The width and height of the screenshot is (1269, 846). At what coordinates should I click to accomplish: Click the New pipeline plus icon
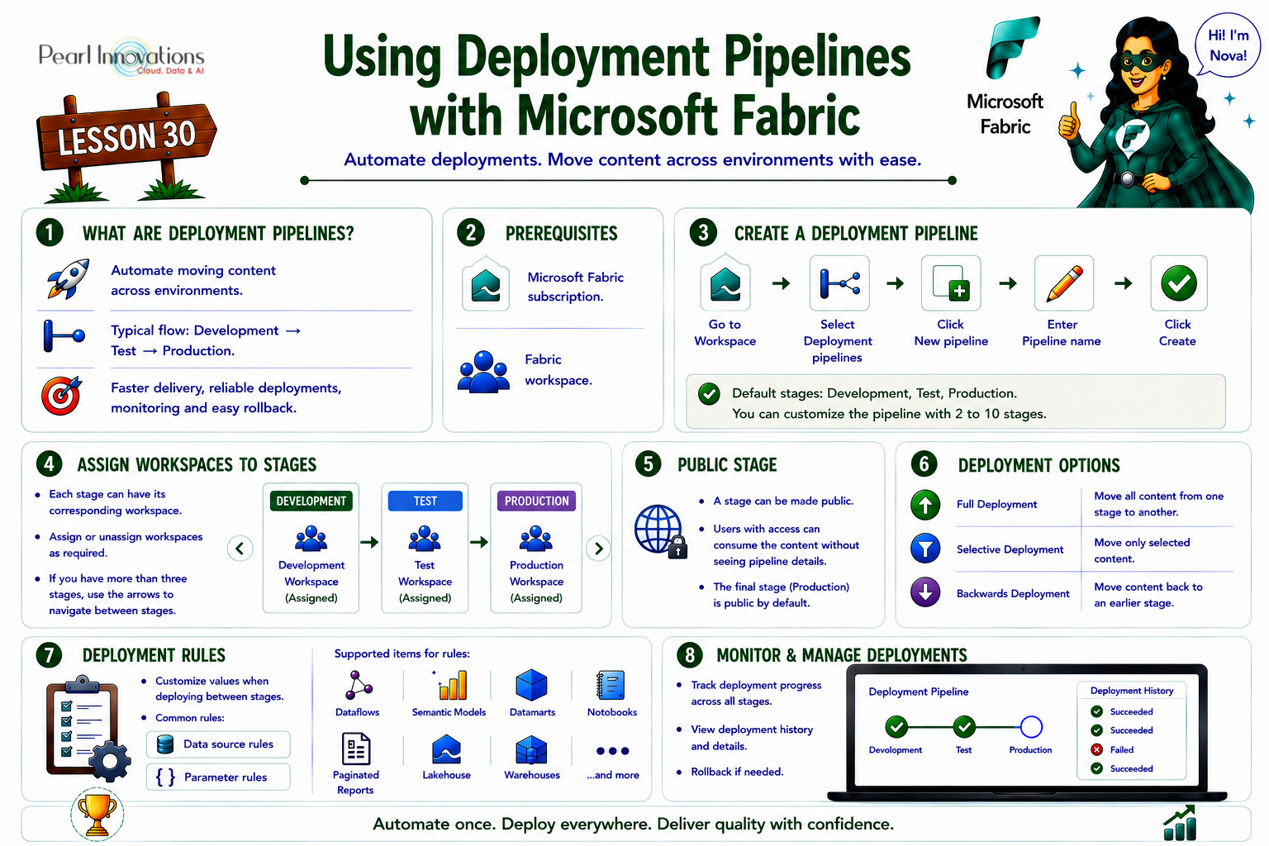[x=951, y=283]
